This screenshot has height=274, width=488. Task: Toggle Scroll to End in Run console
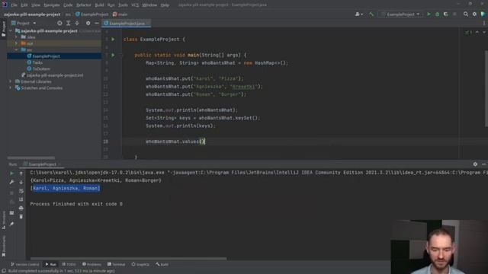coord(21,199)
